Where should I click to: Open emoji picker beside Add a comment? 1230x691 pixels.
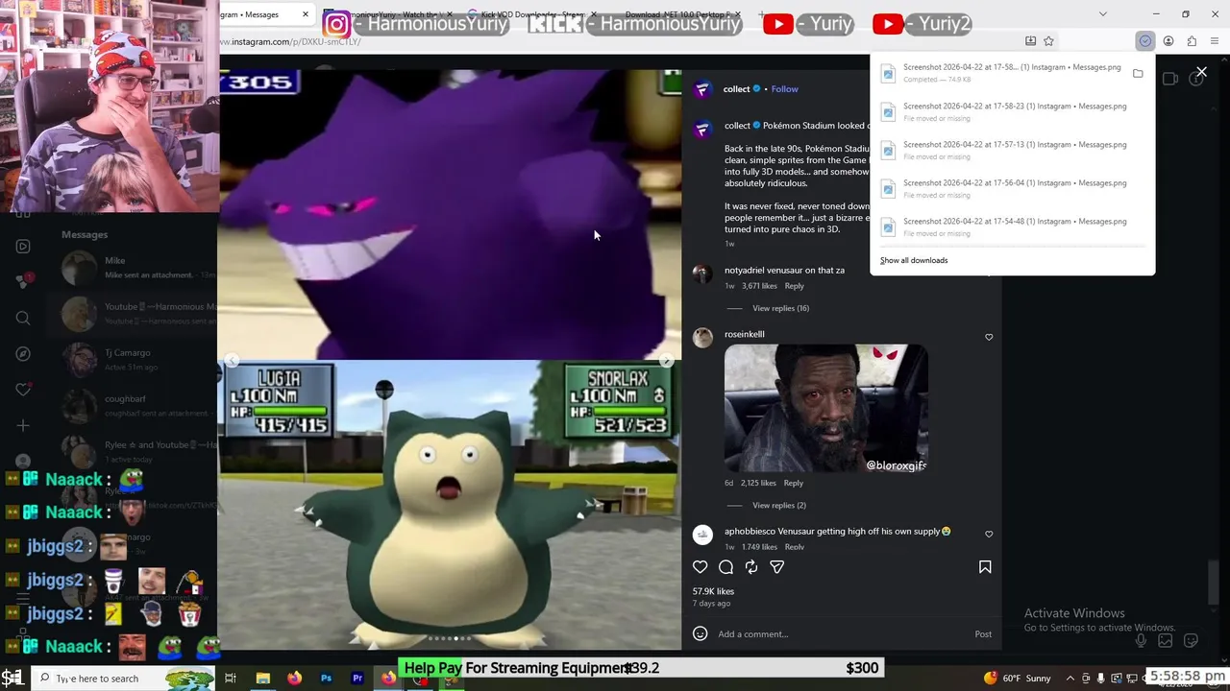tap(701, 633)
